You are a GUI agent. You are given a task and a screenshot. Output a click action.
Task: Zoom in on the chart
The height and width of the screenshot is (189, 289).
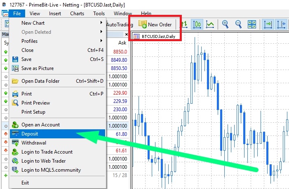226,24
